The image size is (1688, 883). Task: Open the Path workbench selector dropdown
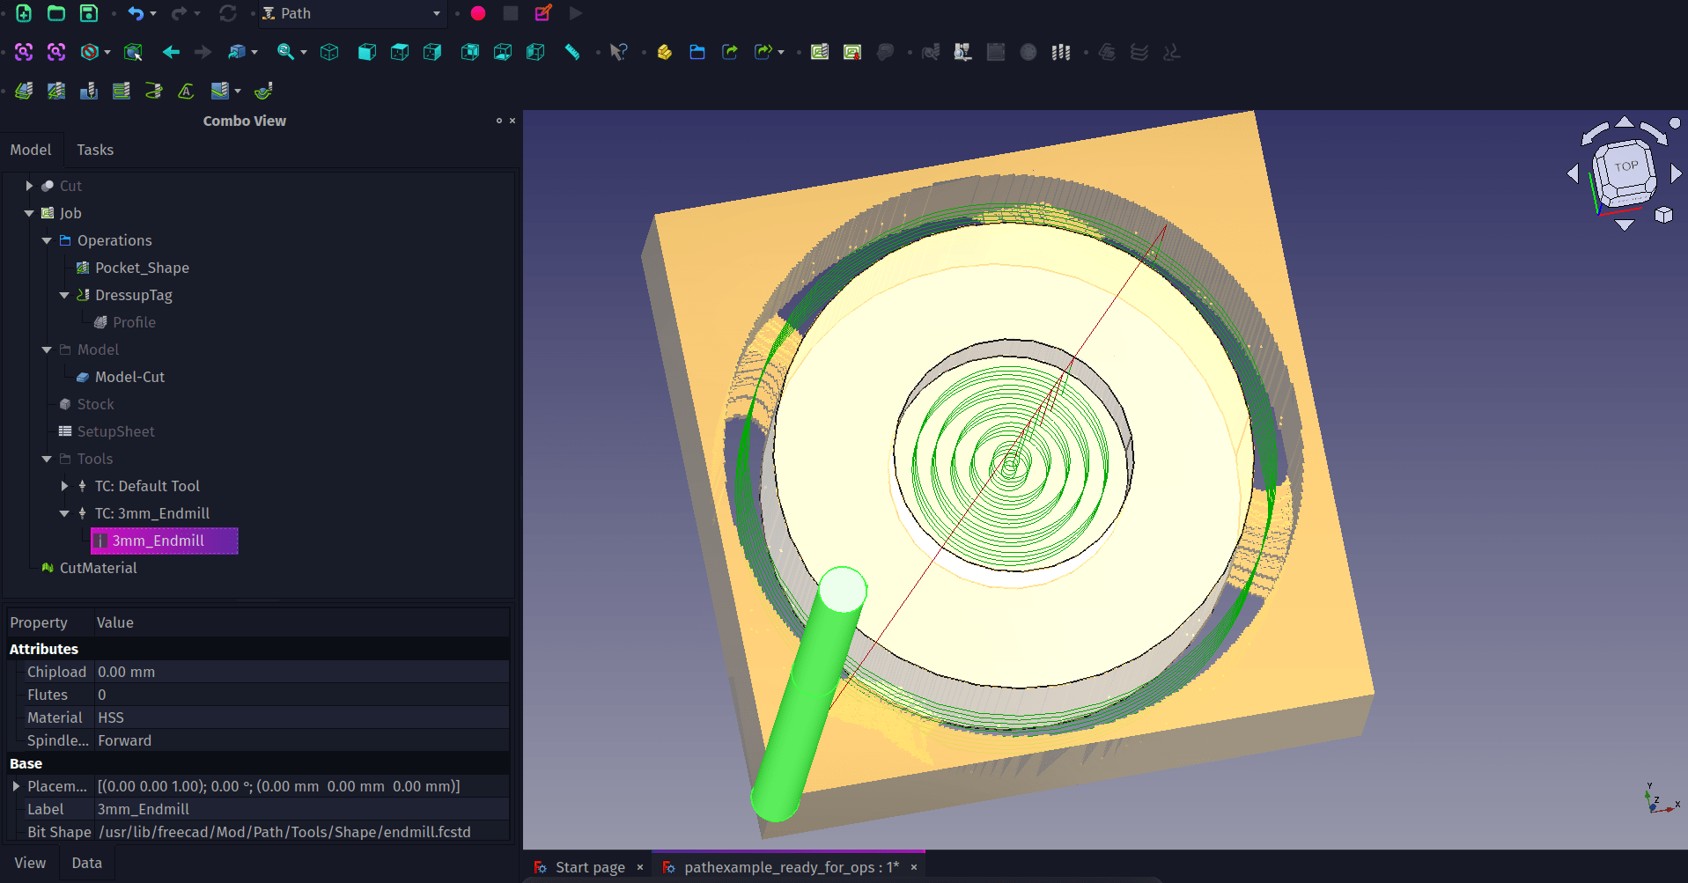(352, 13)
